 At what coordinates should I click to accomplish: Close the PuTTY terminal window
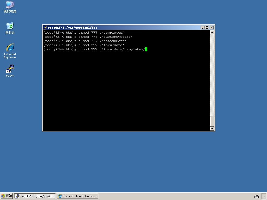pos(212,28)
